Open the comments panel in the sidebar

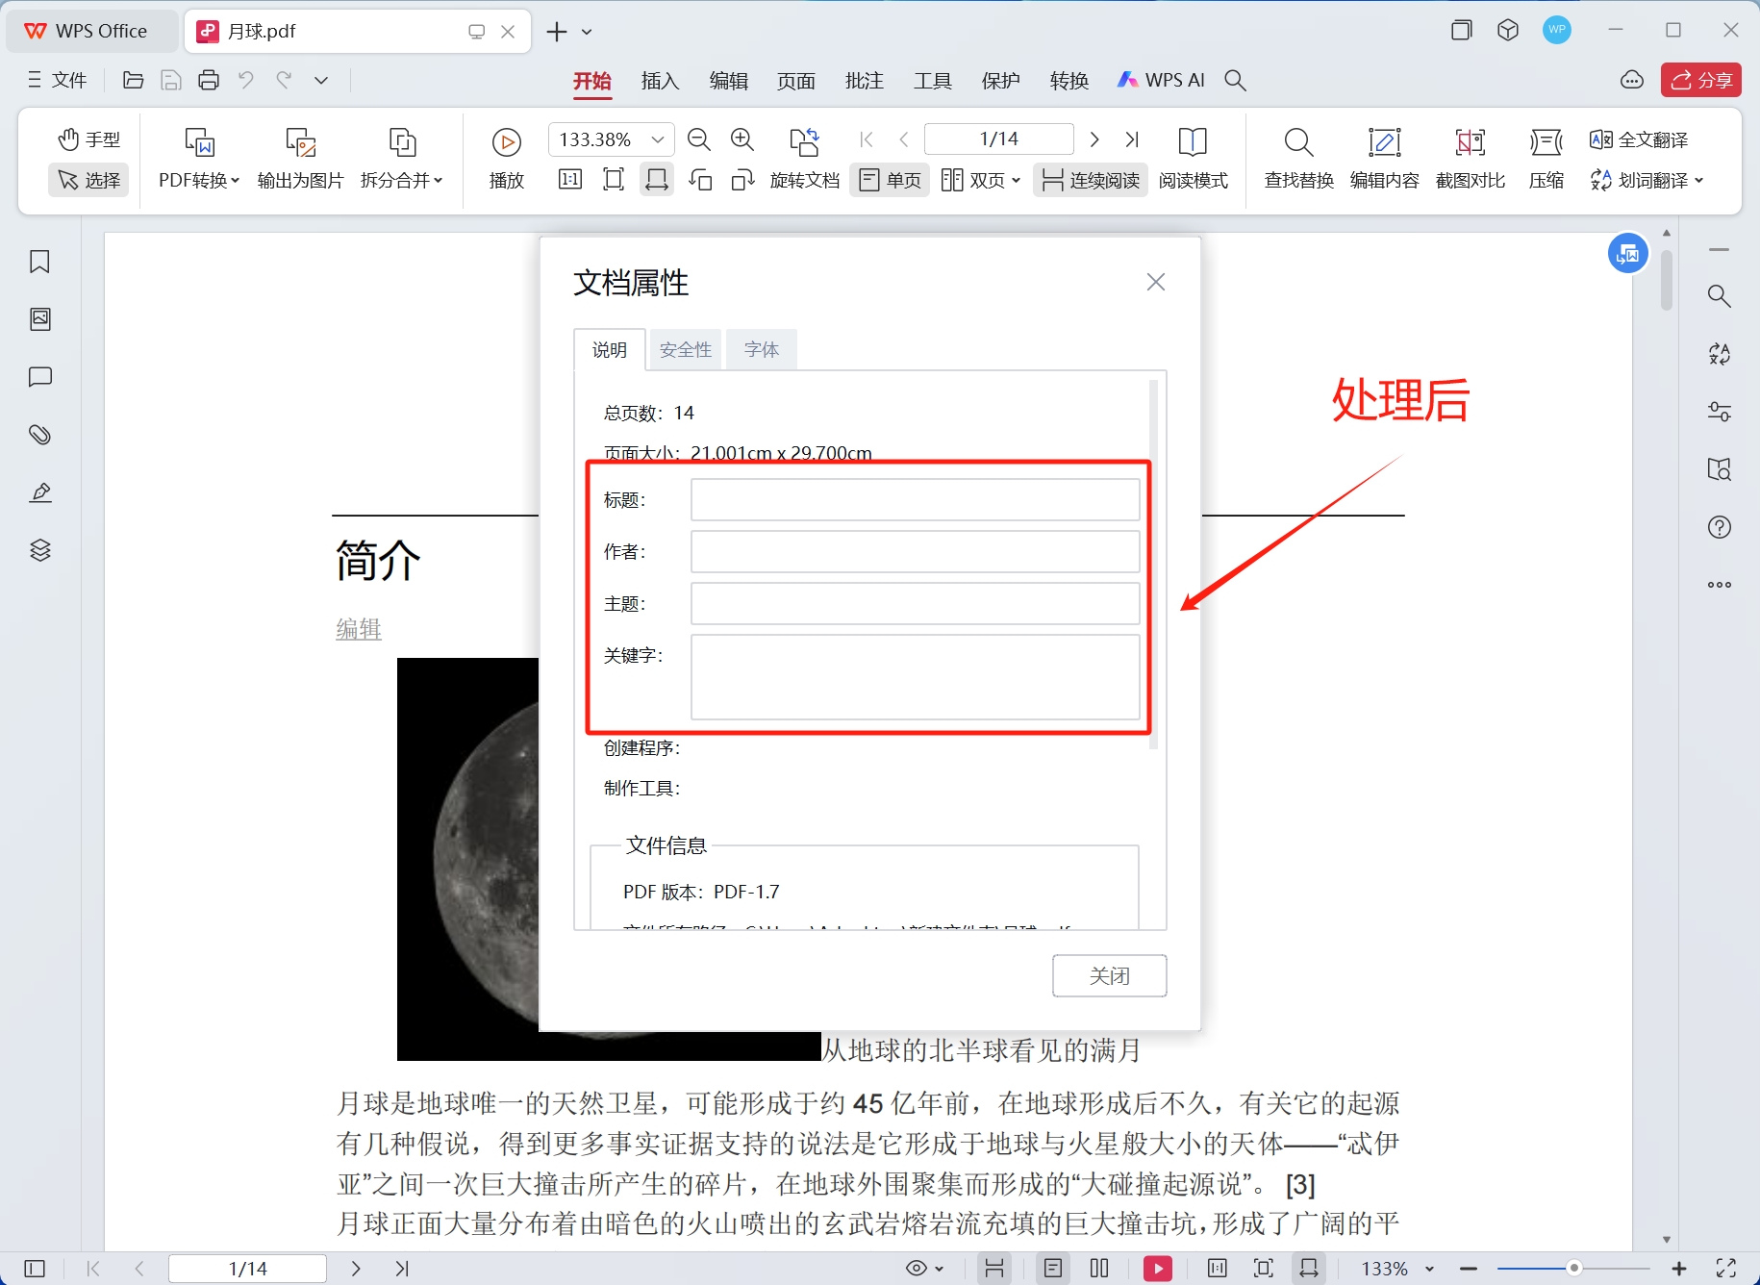[x=38, y=377]
